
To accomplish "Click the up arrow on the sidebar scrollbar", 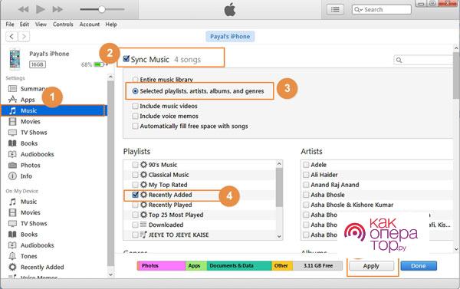I will pos(110,77).
